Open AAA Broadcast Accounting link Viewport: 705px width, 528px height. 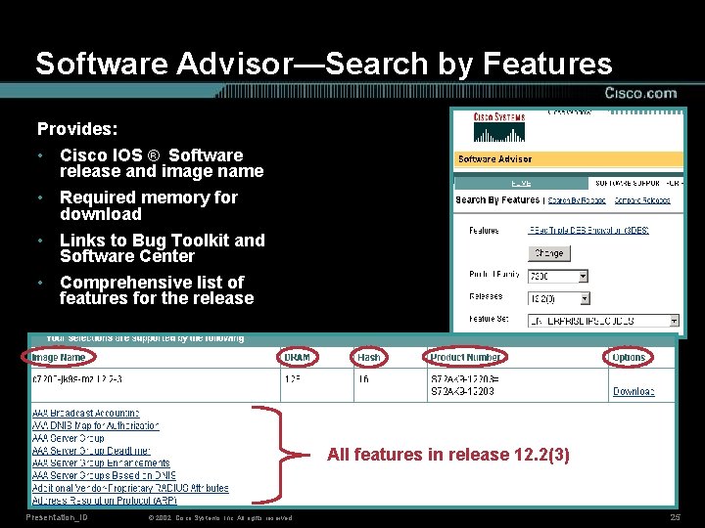pyautogui.click(x=85, y=413)
